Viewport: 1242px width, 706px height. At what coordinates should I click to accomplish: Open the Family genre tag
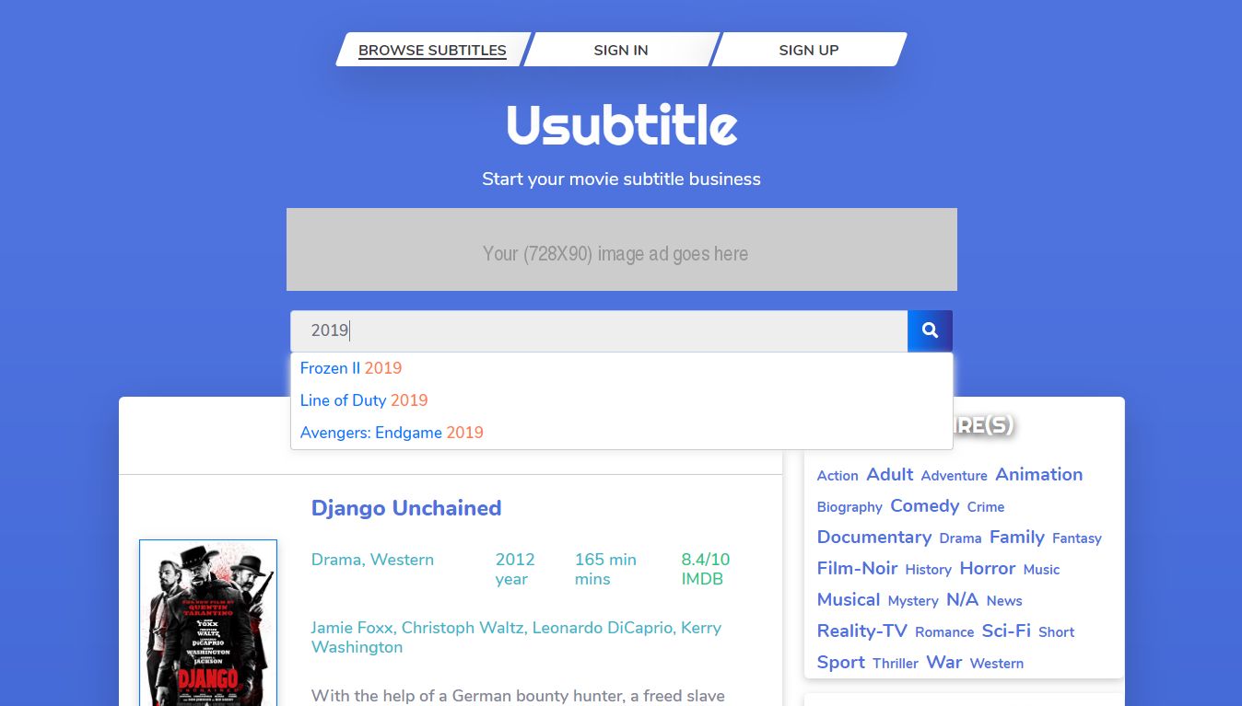tap(1017, 538)
